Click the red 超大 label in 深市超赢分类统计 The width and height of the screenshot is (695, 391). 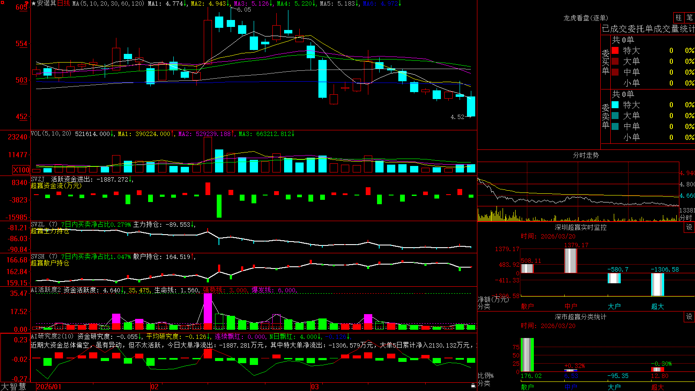tap(658, 387)
